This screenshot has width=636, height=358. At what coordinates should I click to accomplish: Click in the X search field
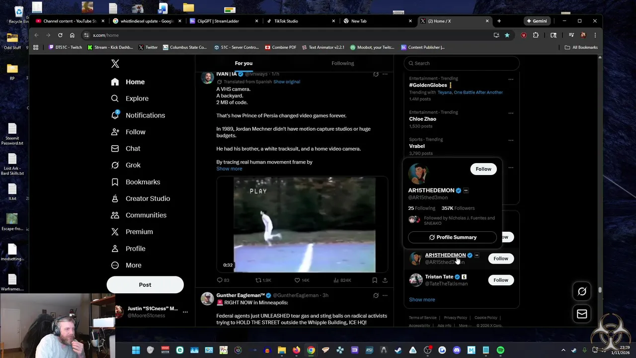click(462, 63)
